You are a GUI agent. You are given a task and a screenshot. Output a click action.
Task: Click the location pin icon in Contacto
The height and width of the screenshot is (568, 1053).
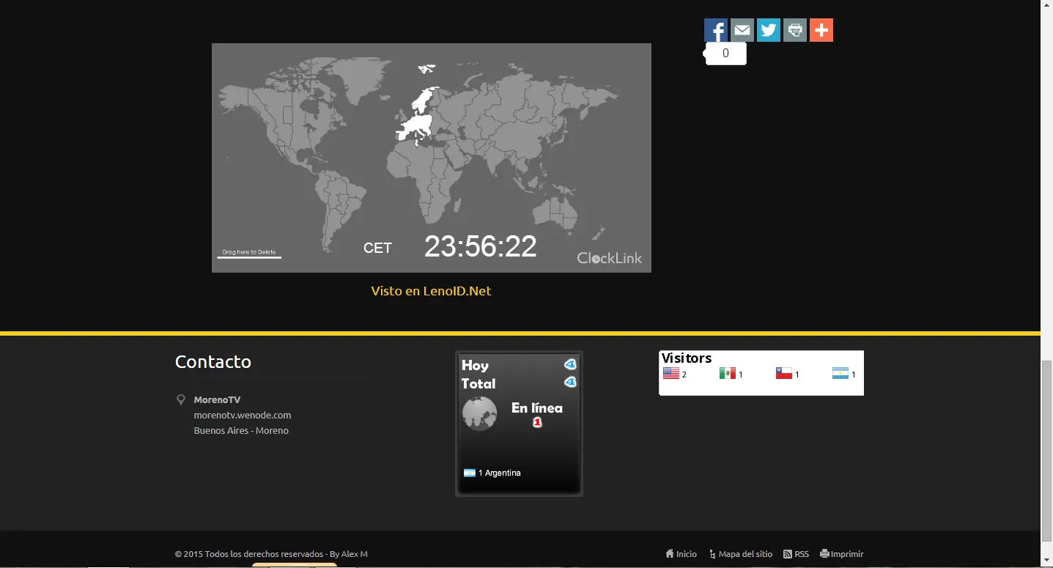[x=181, y=399]
